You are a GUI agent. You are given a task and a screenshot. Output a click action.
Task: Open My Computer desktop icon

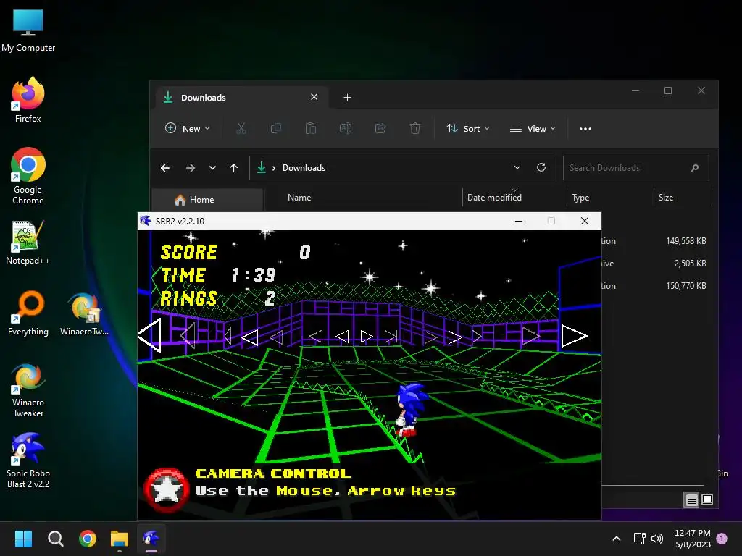pyautogui.click(x=28, y=30)
